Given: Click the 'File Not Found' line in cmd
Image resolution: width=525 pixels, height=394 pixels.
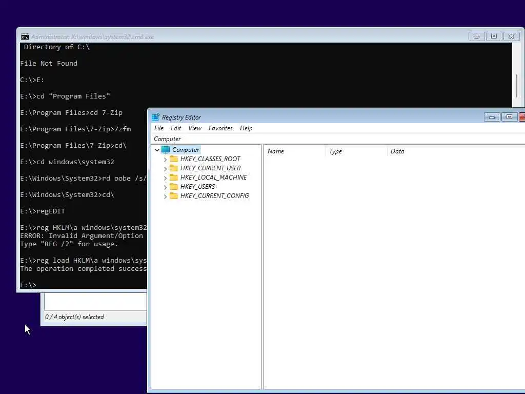Looking at the screenshot, I should tap(49, 63).
